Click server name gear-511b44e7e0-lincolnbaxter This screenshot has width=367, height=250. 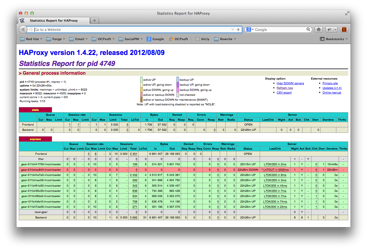(41, 175)
